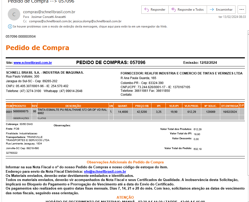Click product code 5680000075 in the table
Image resolution: width=249 pixels, height=202 pixels.
click(21, 112)
